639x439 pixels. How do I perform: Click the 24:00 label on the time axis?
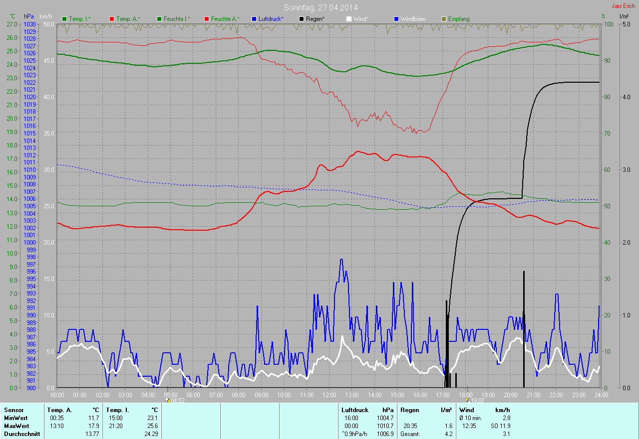tap(601, 395)
